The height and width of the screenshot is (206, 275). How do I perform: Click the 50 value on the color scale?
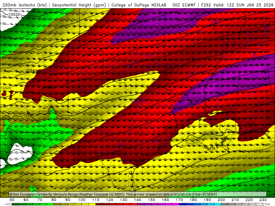[12, 200]
